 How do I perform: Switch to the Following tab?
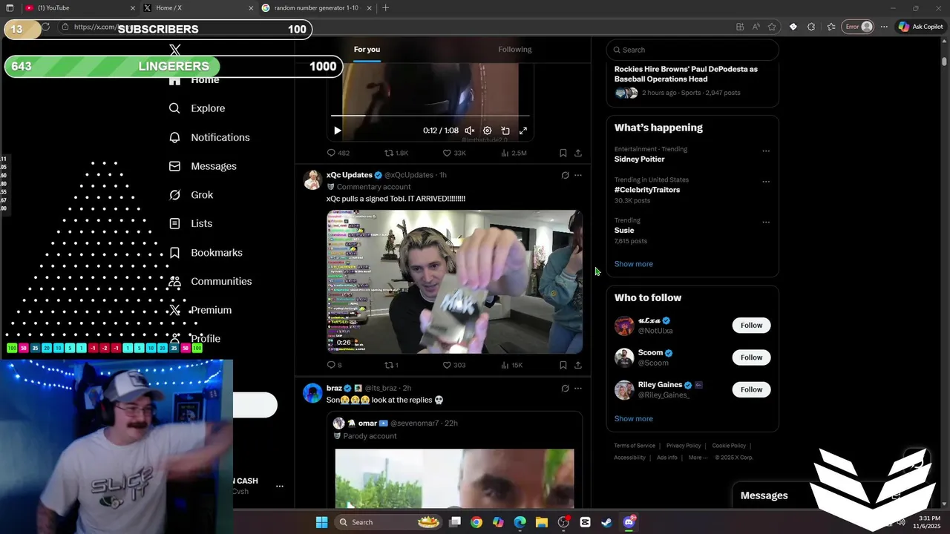(x=515, y=50)
